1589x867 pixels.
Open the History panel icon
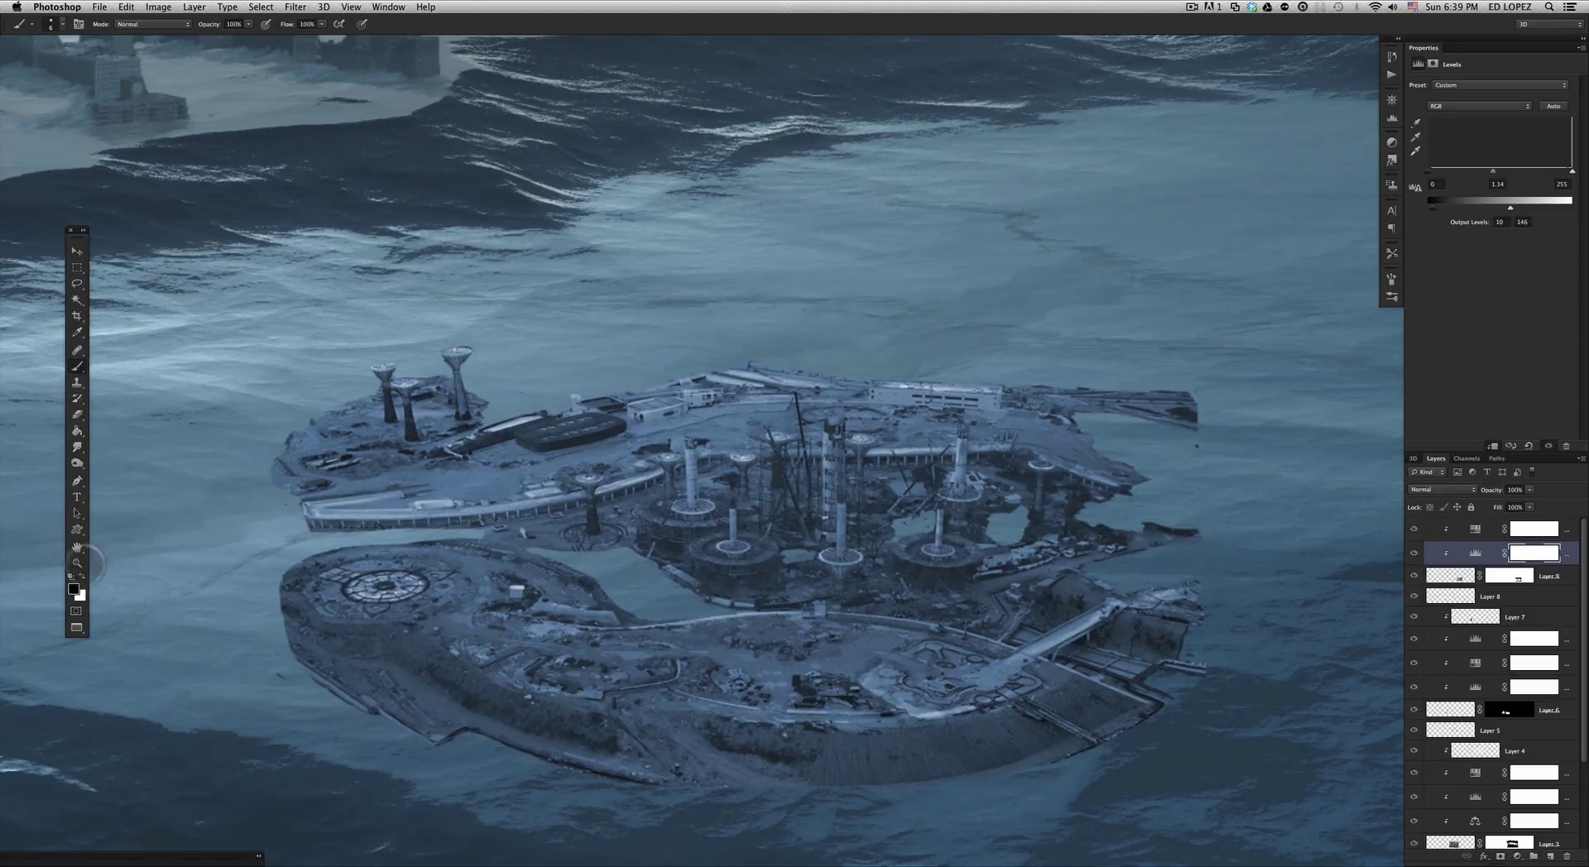[1392, 57]
